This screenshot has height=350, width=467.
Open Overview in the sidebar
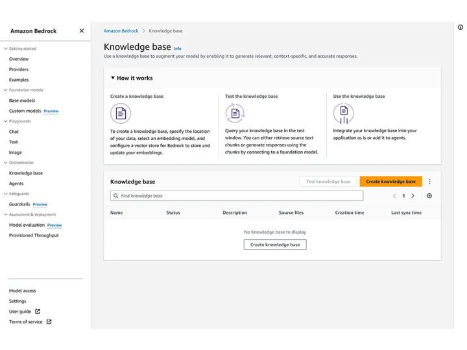pos(19,59)
